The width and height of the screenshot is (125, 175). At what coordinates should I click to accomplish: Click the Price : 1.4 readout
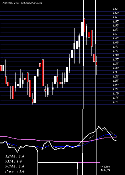tap(15, 171)
